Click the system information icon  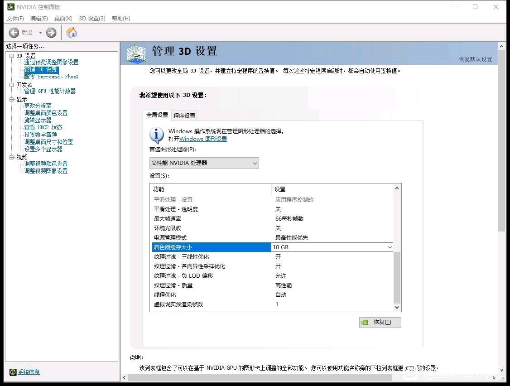pyautogui.click(x=13, y=372)
